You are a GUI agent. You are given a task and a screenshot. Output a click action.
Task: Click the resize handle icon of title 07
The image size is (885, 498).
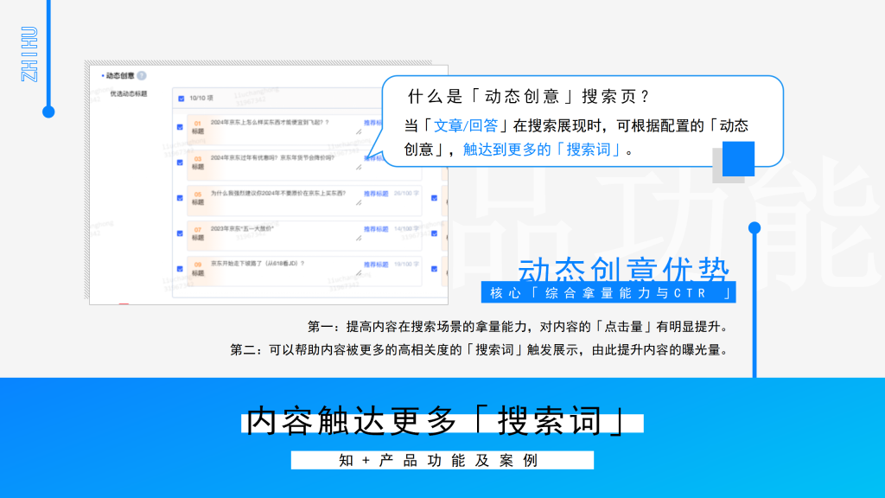(359, 239)
